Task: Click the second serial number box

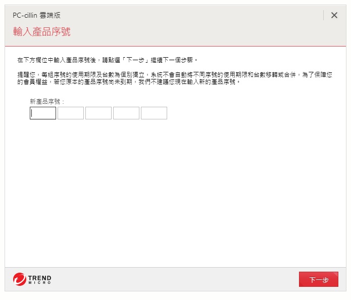Action: click(71, 113)
